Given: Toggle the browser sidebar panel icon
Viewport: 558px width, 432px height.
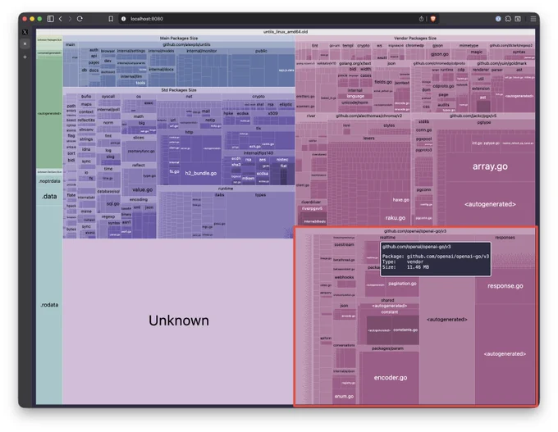Looking at the screenshot, I should [51, 19].
